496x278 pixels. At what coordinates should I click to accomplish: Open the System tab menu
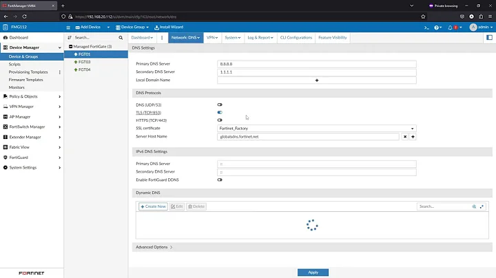[x=233, y=38]
